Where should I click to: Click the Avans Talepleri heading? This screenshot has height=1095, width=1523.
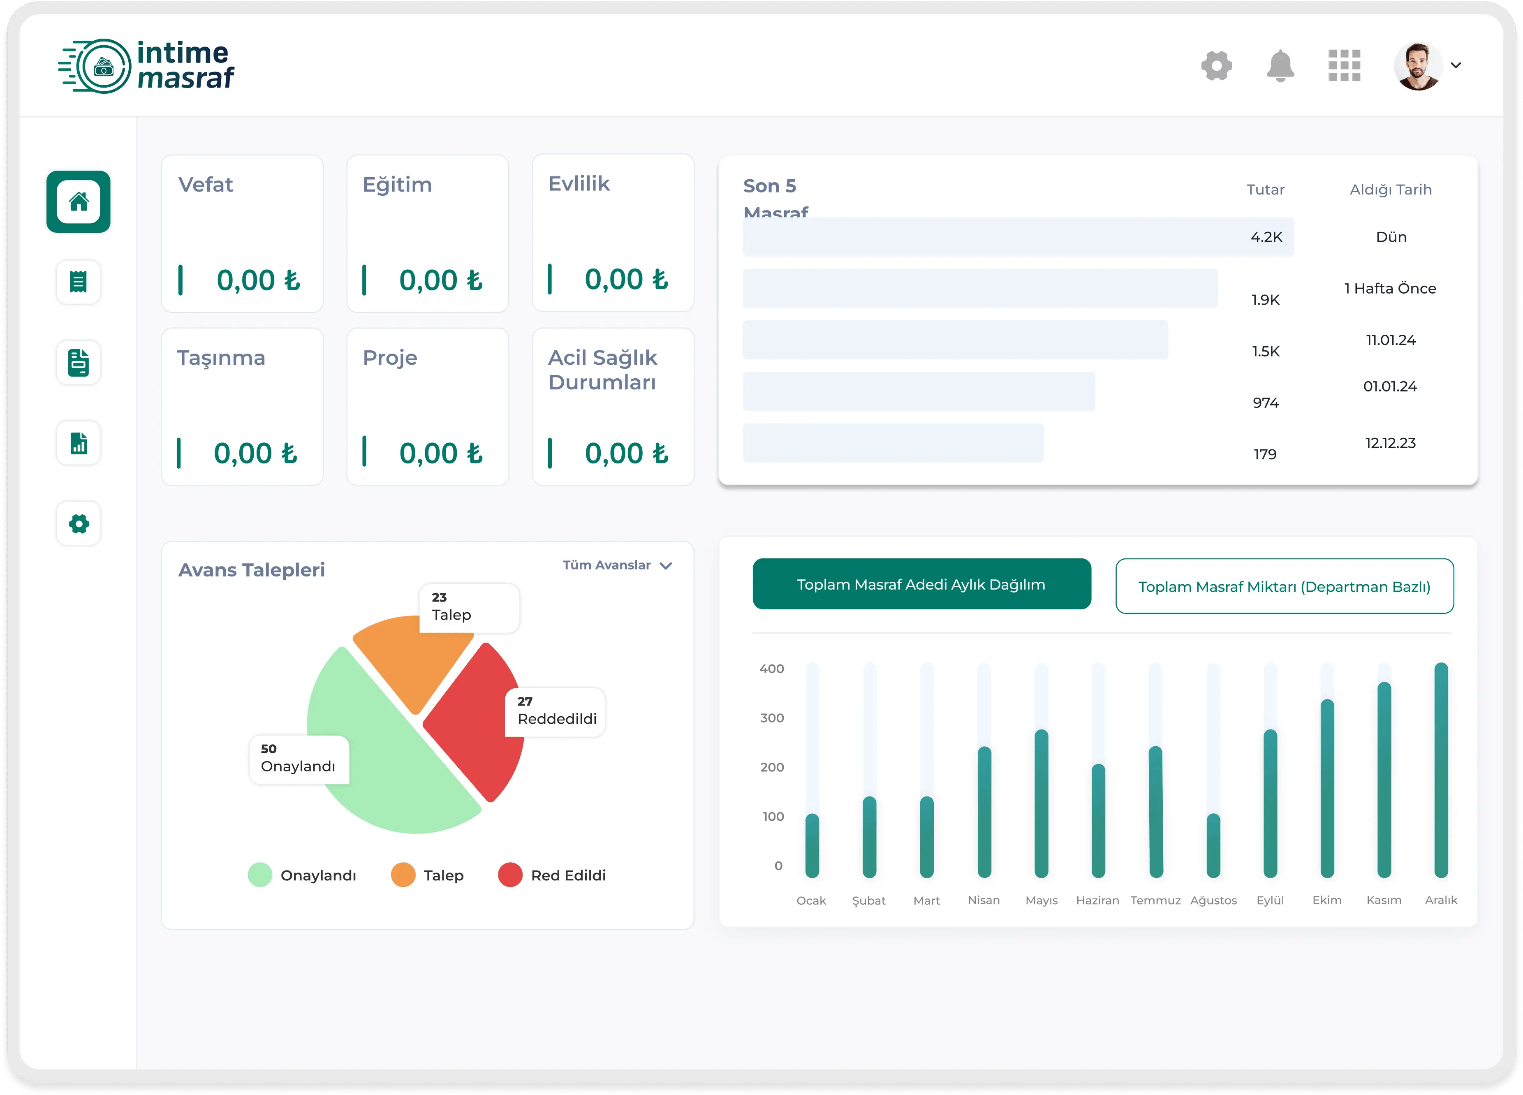[251, 569]
